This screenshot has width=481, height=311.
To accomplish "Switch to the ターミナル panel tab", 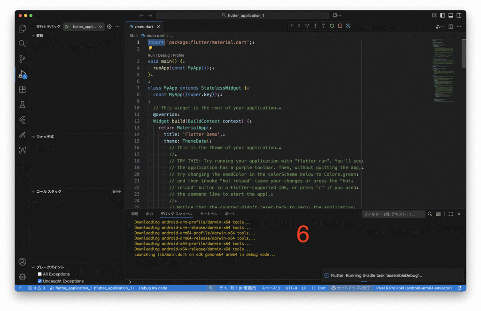I will pyautogui.click(x=209, y=214).
